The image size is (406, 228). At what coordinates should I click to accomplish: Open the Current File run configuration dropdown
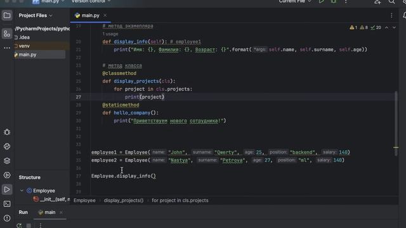[x=295, y=1]
